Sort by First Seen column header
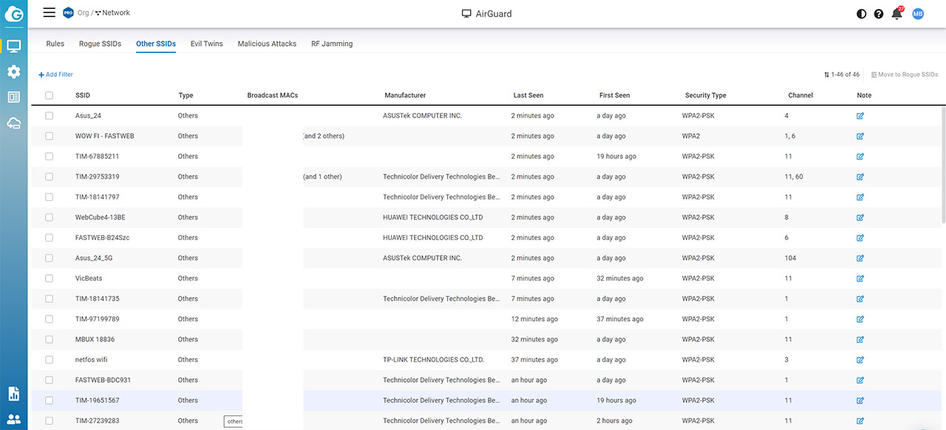The width and height of the screenshot is (946, 430). pos(615,95)
